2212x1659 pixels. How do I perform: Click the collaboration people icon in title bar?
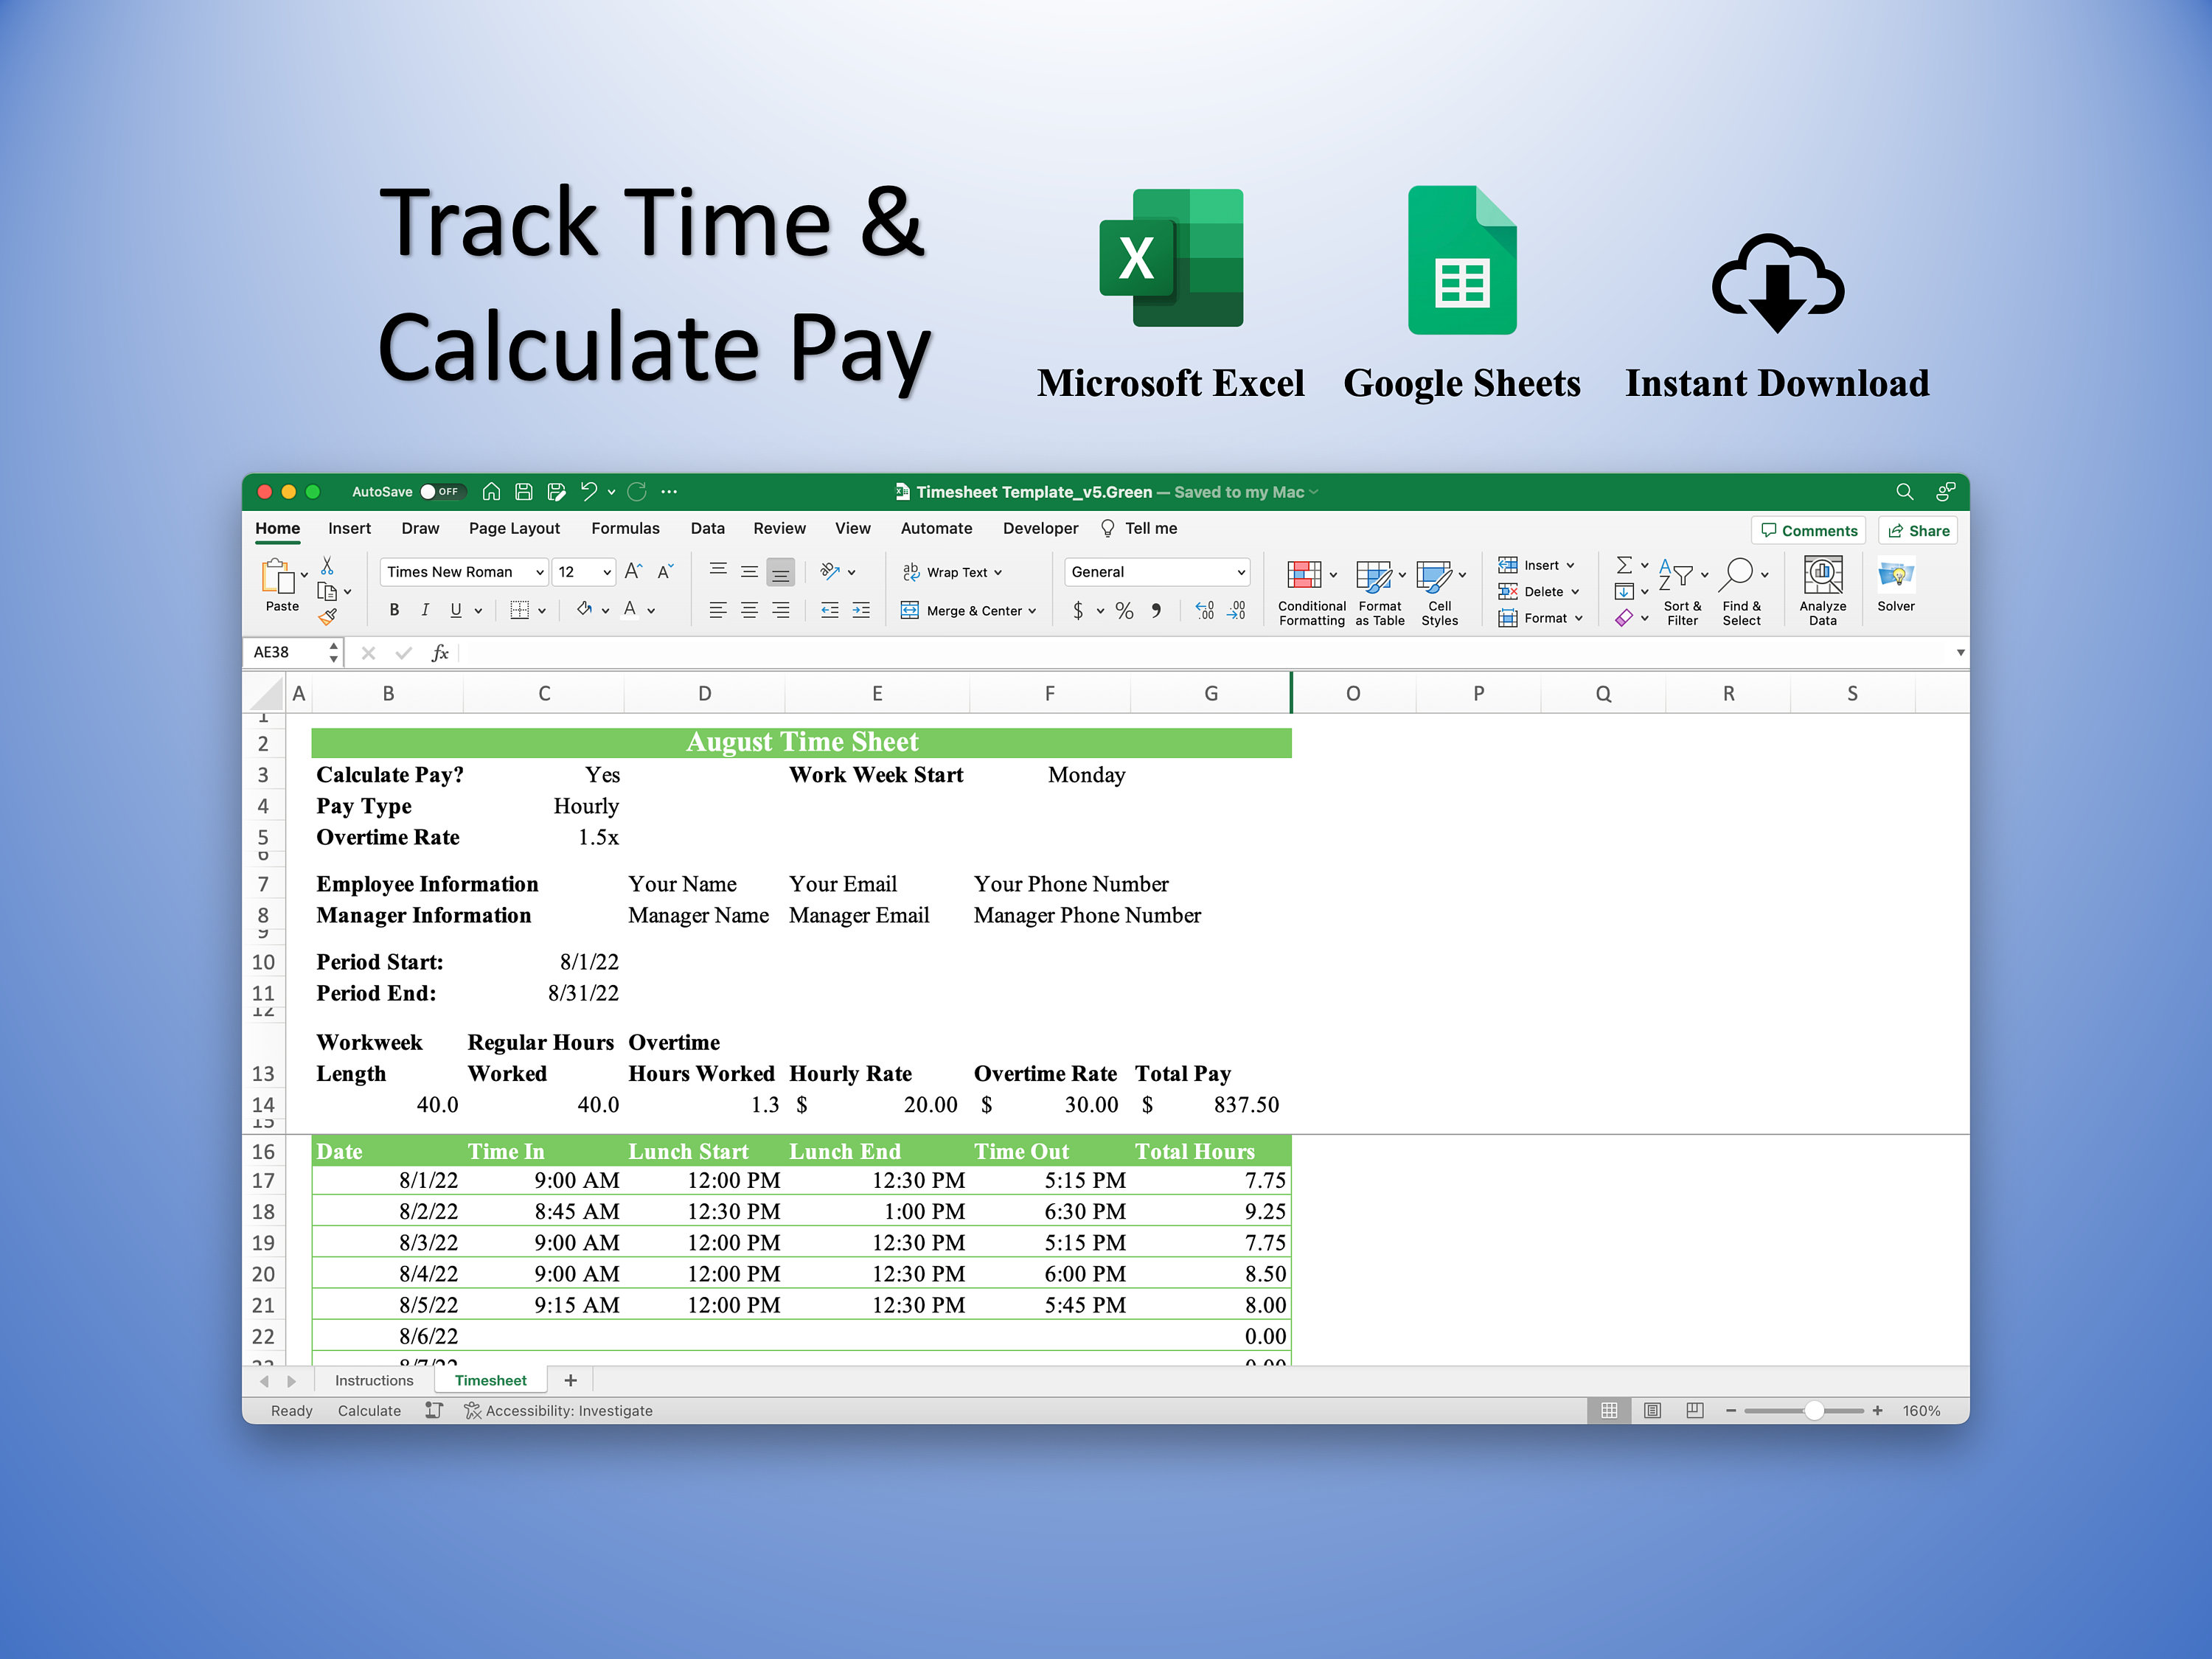coord(1945,491)
